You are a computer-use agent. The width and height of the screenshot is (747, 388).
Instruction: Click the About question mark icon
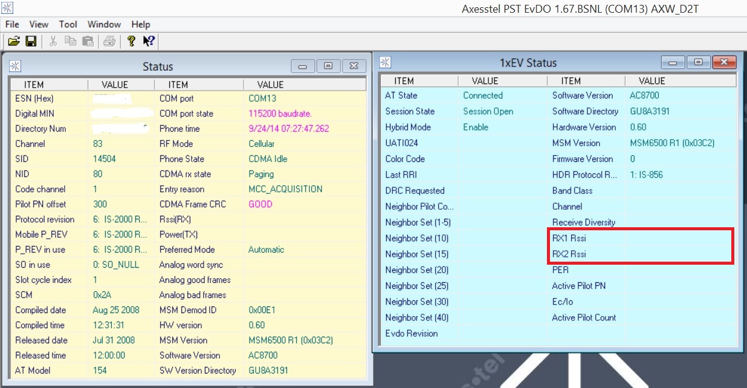(131, 41)
